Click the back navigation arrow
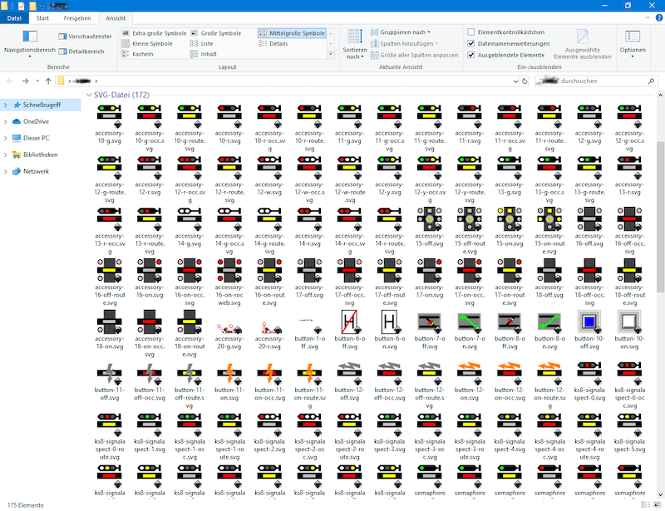665x511 pixels. pos(10,81)
